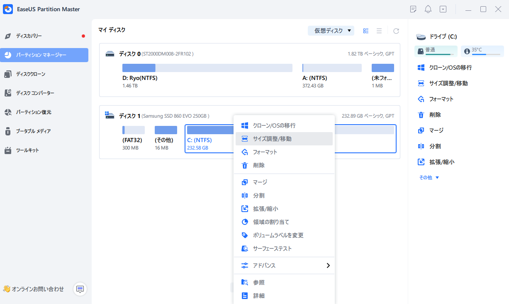
Task: Open the feedback note icon in title bar
Action: coord(413,9)
